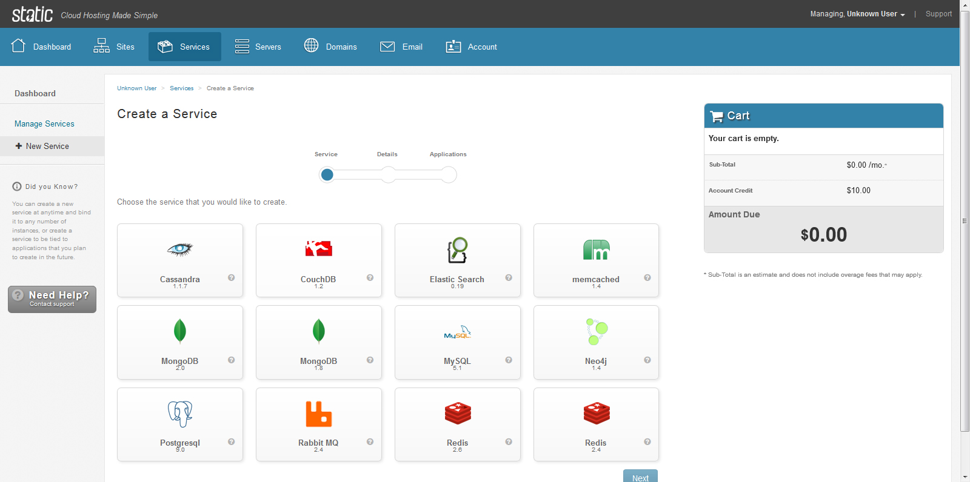Click the shopping cart icon
Screen dimensions: 970x482
point(717,116)
